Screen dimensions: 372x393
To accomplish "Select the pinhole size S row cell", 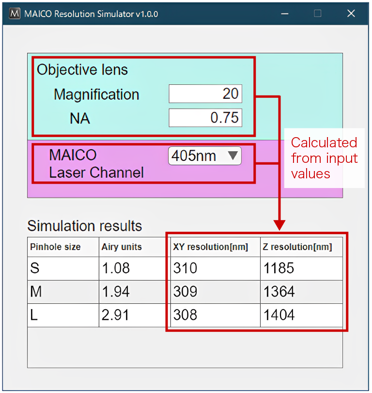I will 63,268.
